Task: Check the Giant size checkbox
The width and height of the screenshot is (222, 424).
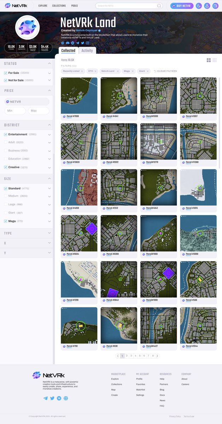Action: click(6, 213)
